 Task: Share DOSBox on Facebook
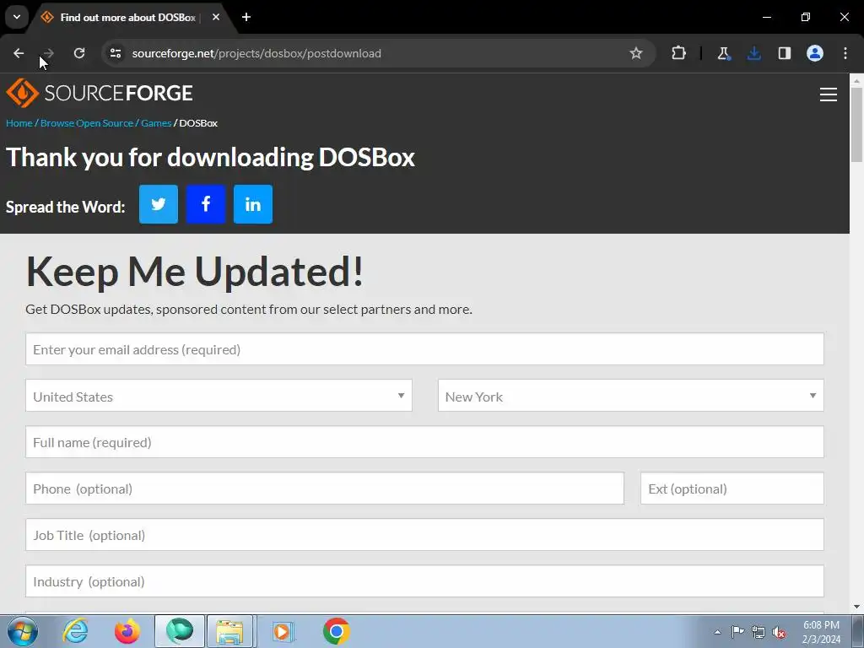[x=206, y=204]
